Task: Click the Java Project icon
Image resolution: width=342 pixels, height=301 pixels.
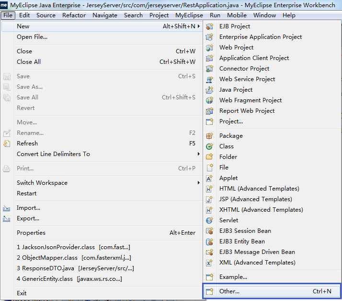Action: coord(209,90)
